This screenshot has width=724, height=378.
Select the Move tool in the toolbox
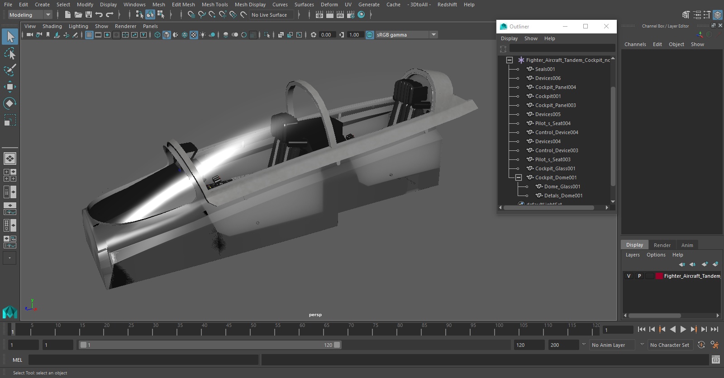click(x=10, y=87)
